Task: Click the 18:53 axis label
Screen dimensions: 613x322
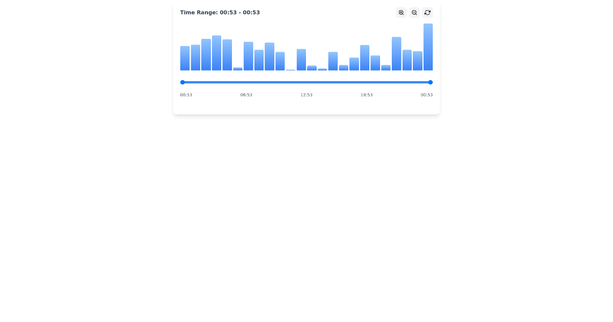Action: point(366,95)
